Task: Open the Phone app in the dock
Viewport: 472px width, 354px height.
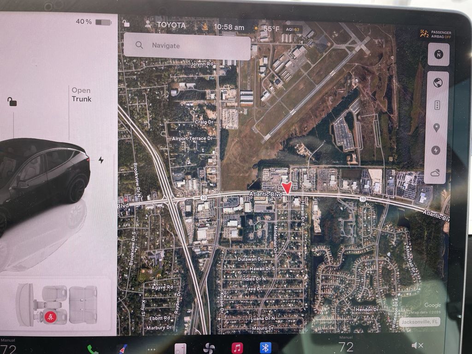Action: 93,348
